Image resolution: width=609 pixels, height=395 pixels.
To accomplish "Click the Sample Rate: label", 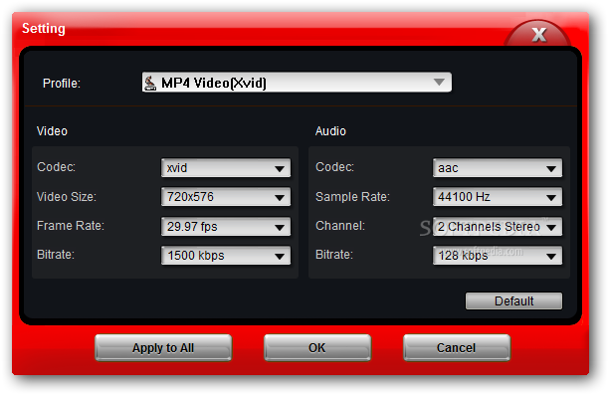I will pos(352,197).
